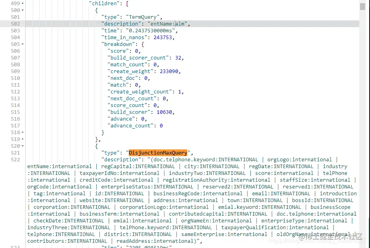
Task: Click "district:INTERNATIONAL" text
Action: click(x=138, y=234)
